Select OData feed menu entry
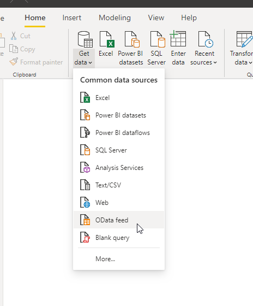Screen dimensions: 253x306 pyautogui.click(x=119, y=220)
